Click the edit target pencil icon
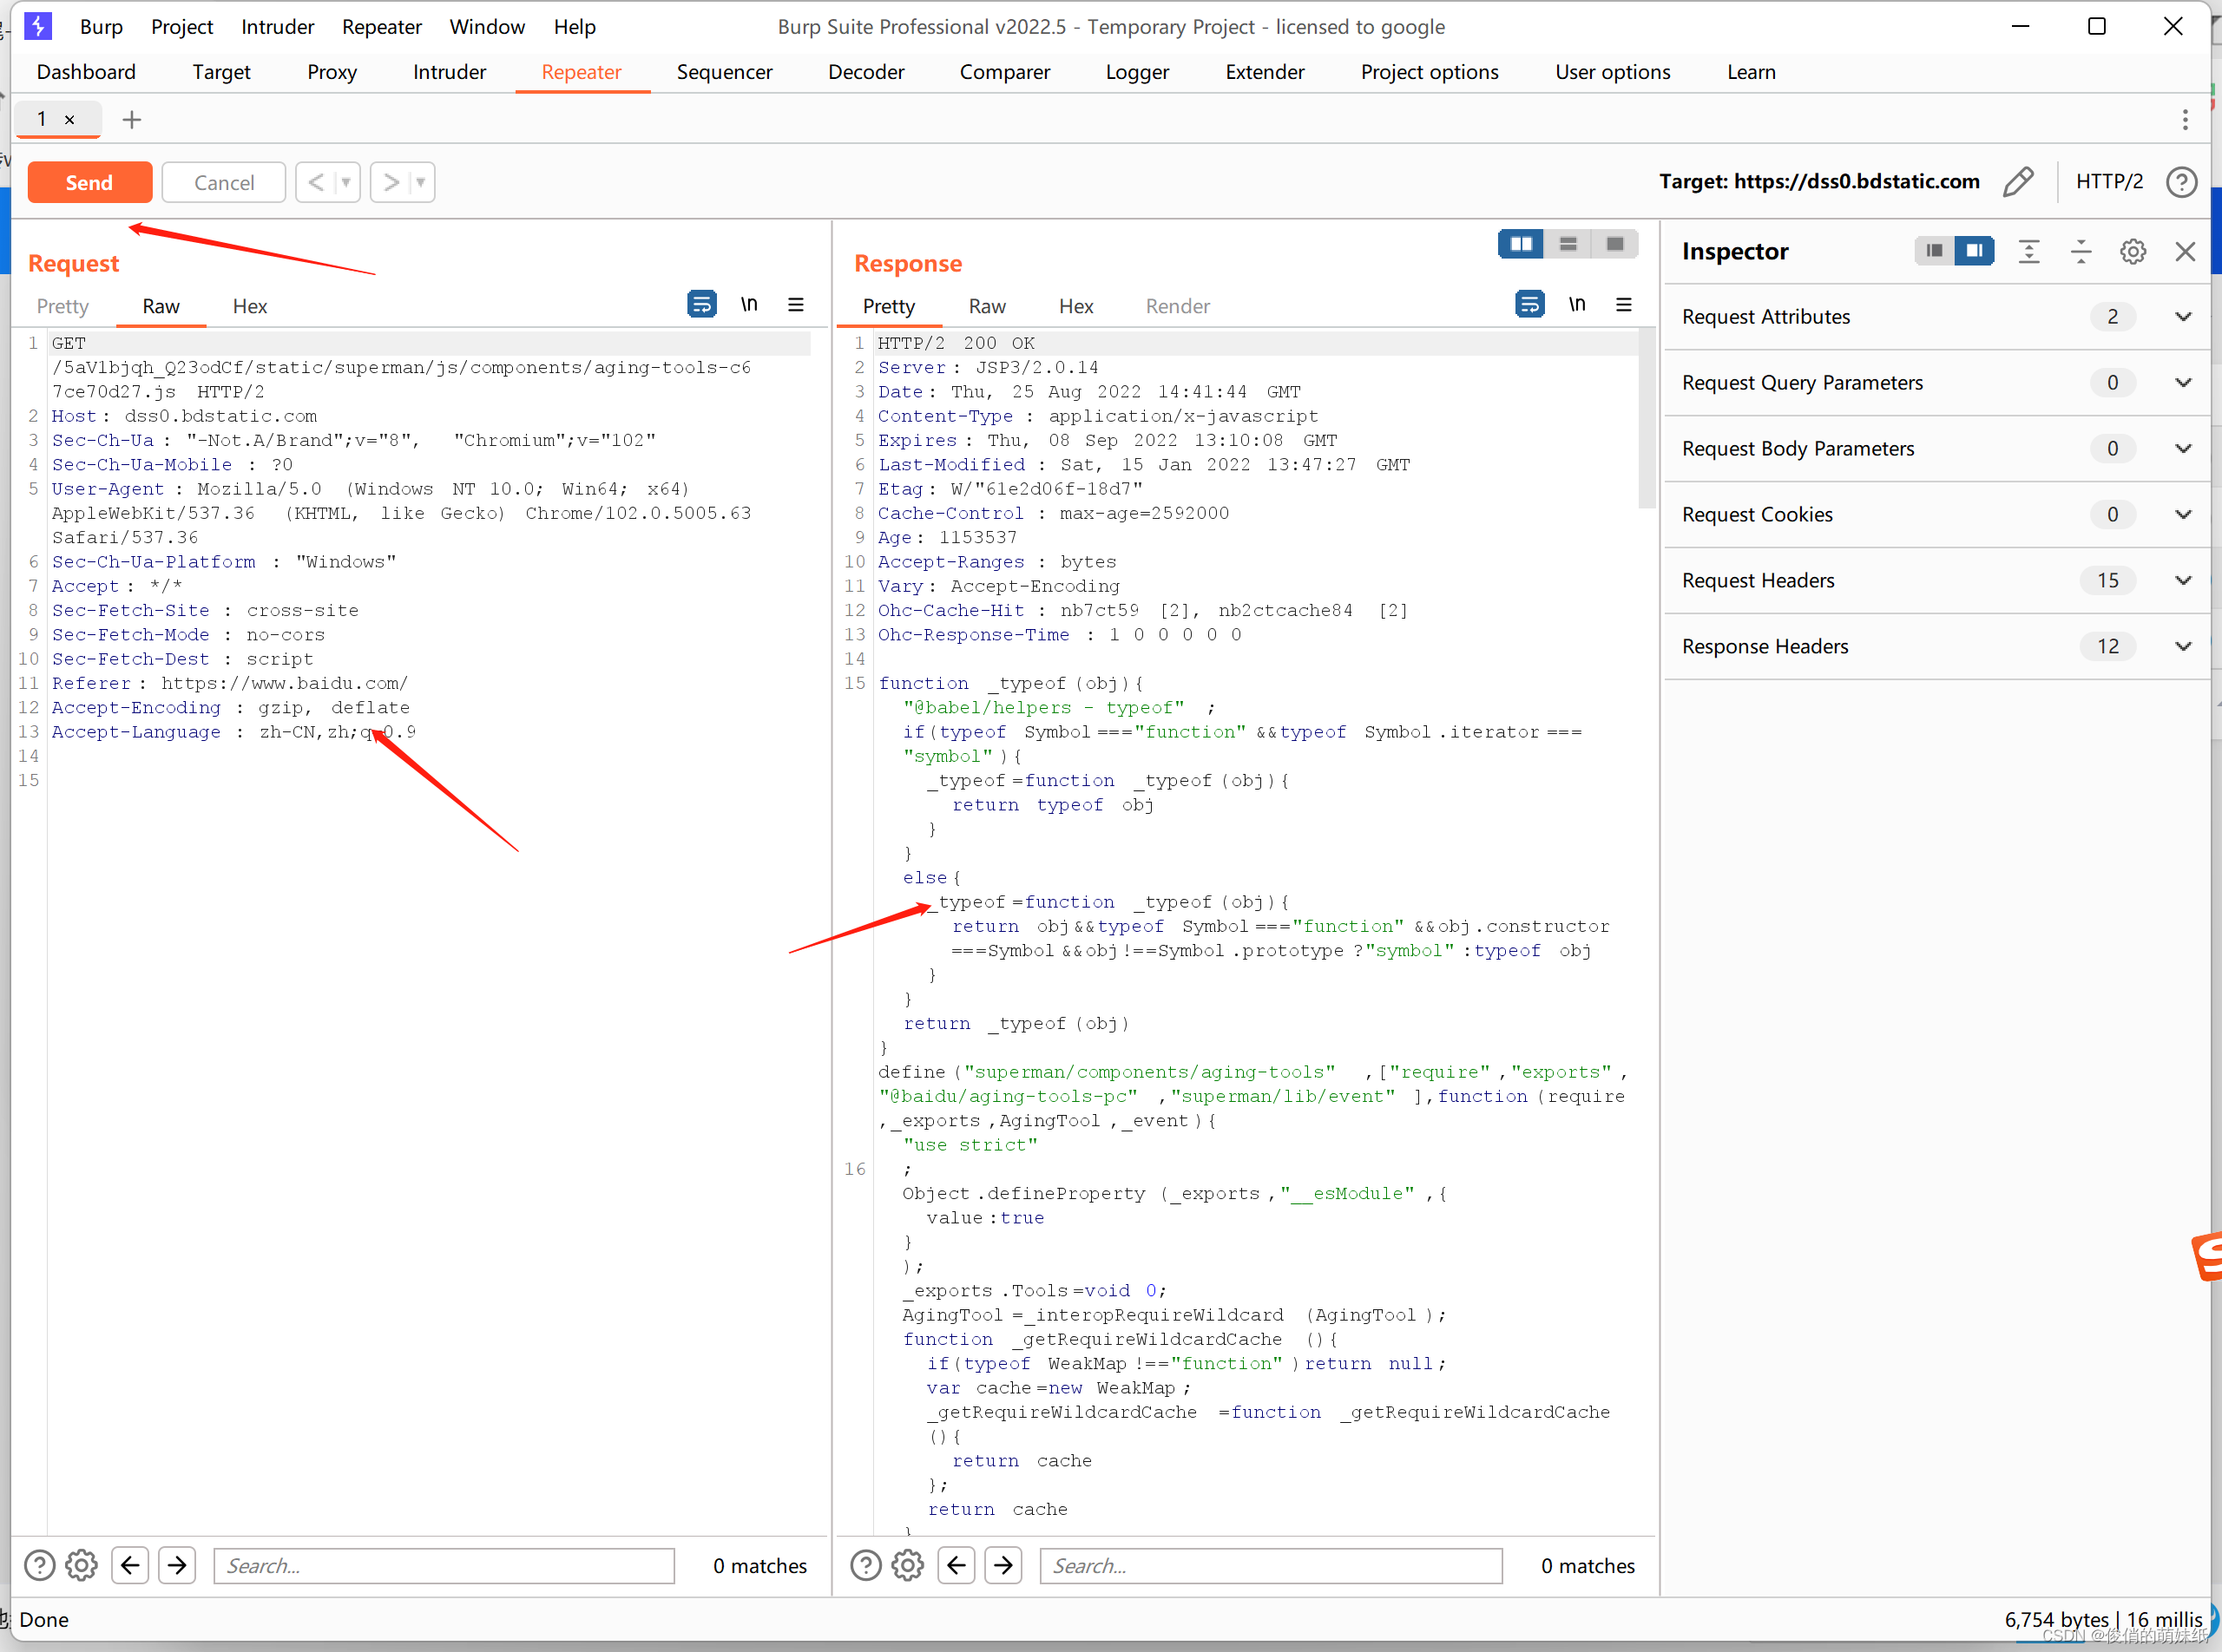Image resolution: width=2222 pixels, height=1652 pixels. coord(2018,181)
